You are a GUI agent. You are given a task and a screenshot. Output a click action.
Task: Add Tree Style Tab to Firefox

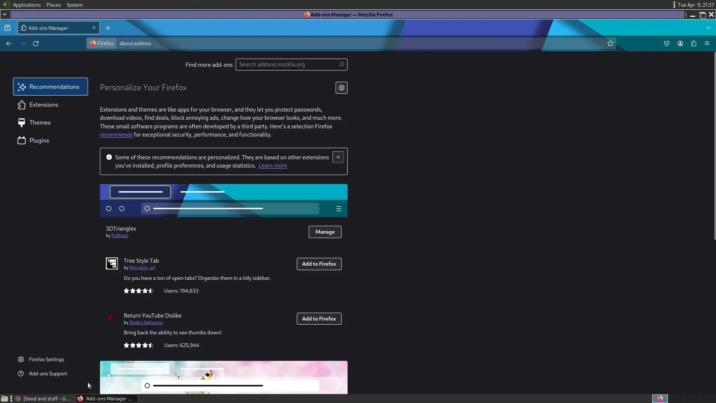pyautogui.click(x=319, y=264)
